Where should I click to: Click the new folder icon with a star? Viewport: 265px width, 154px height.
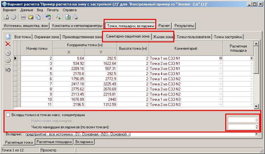click(30, 17)
